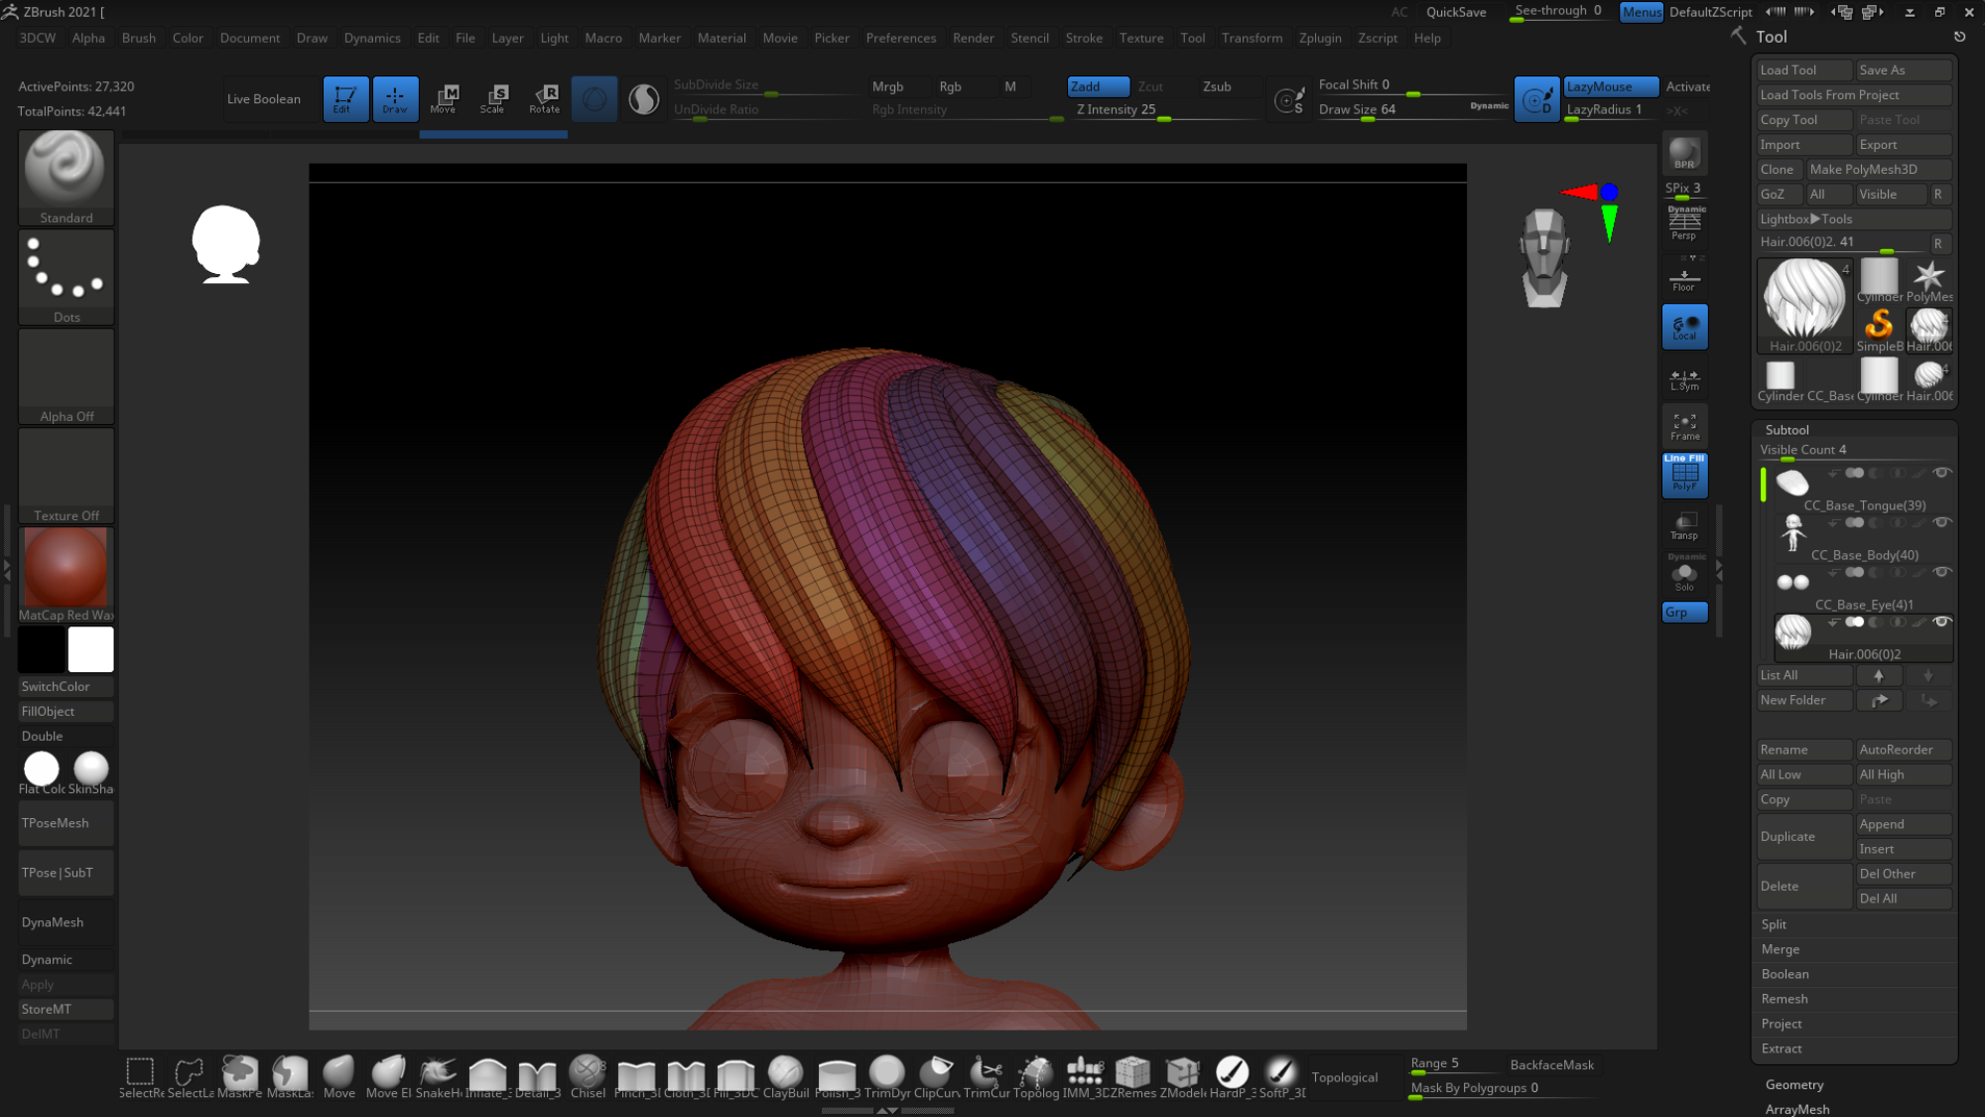
Task: Select the Move transform icon
Action: coord(444,98)
